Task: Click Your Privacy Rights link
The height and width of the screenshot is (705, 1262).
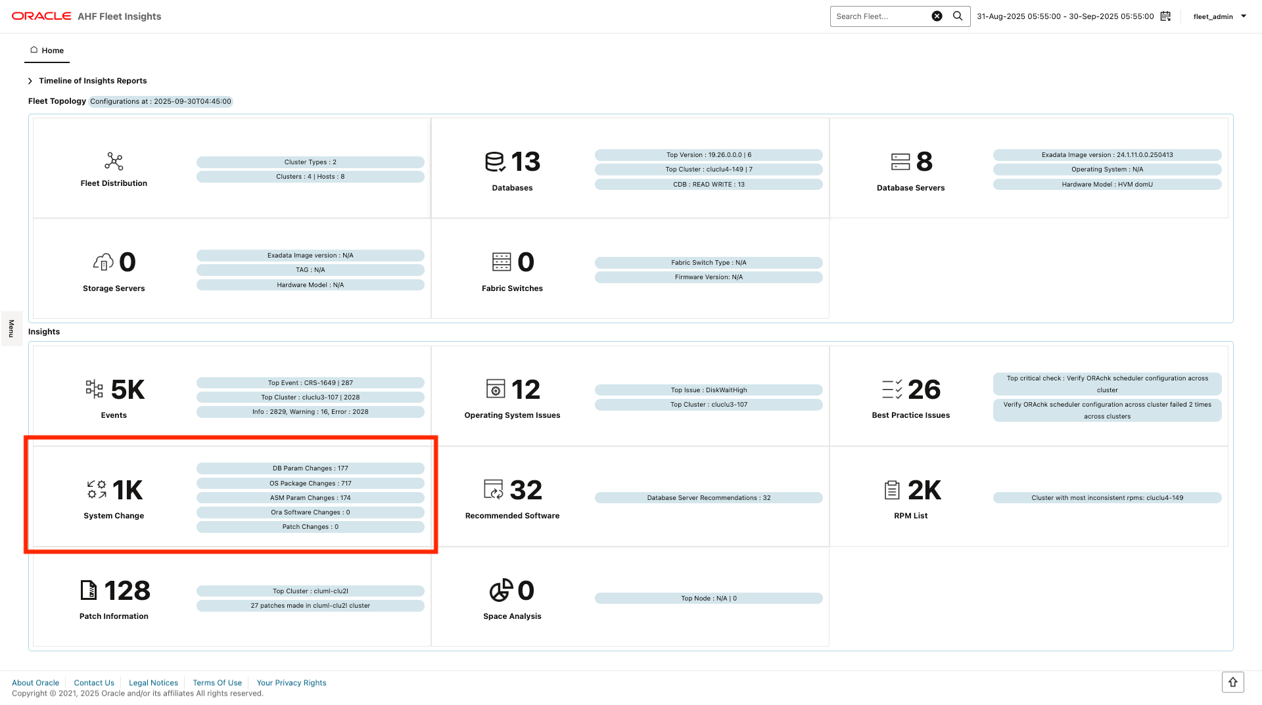Action: 291,683
